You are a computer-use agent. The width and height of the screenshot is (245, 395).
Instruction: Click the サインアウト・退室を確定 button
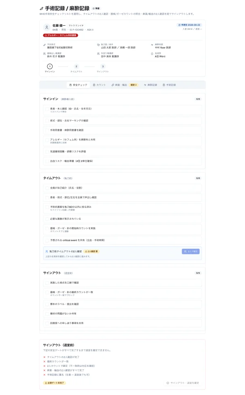point(183,383)
